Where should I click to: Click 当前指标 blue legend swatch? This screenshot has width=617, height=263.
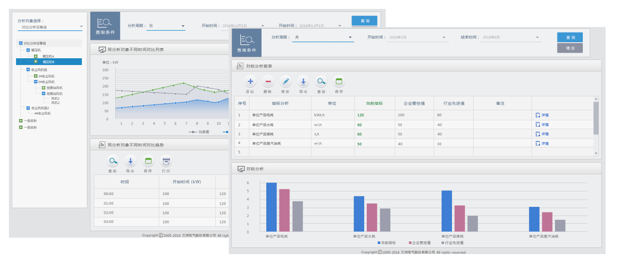378,243
